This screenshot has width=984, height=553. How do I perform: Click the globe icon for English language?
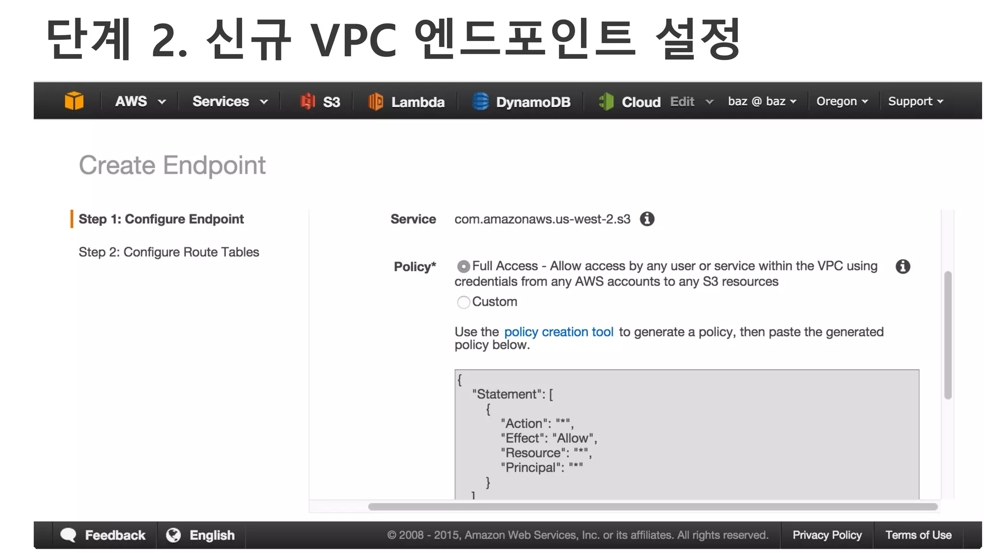pyautogui.click(x=173, y=535)
